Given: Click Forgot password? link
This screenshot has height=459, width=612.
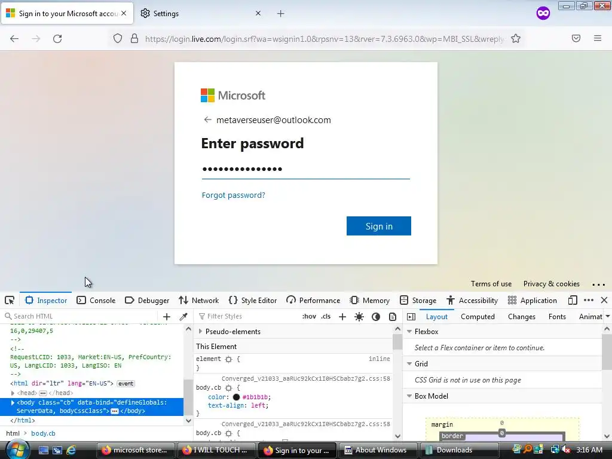Looking at the screenshot, I should (234, 195).
